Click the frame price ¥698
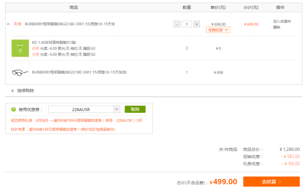This screenshot has width=304, height=192. click(x=218, y=72)
